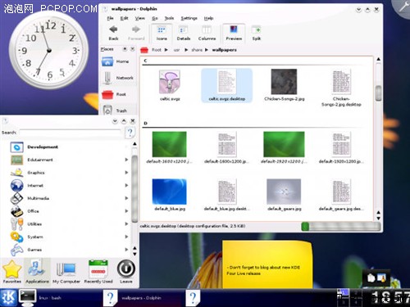Switch to linux : bash taskbar entry
Image resolution: width=410 pixels, height=307 pixels.
[60, 298]
